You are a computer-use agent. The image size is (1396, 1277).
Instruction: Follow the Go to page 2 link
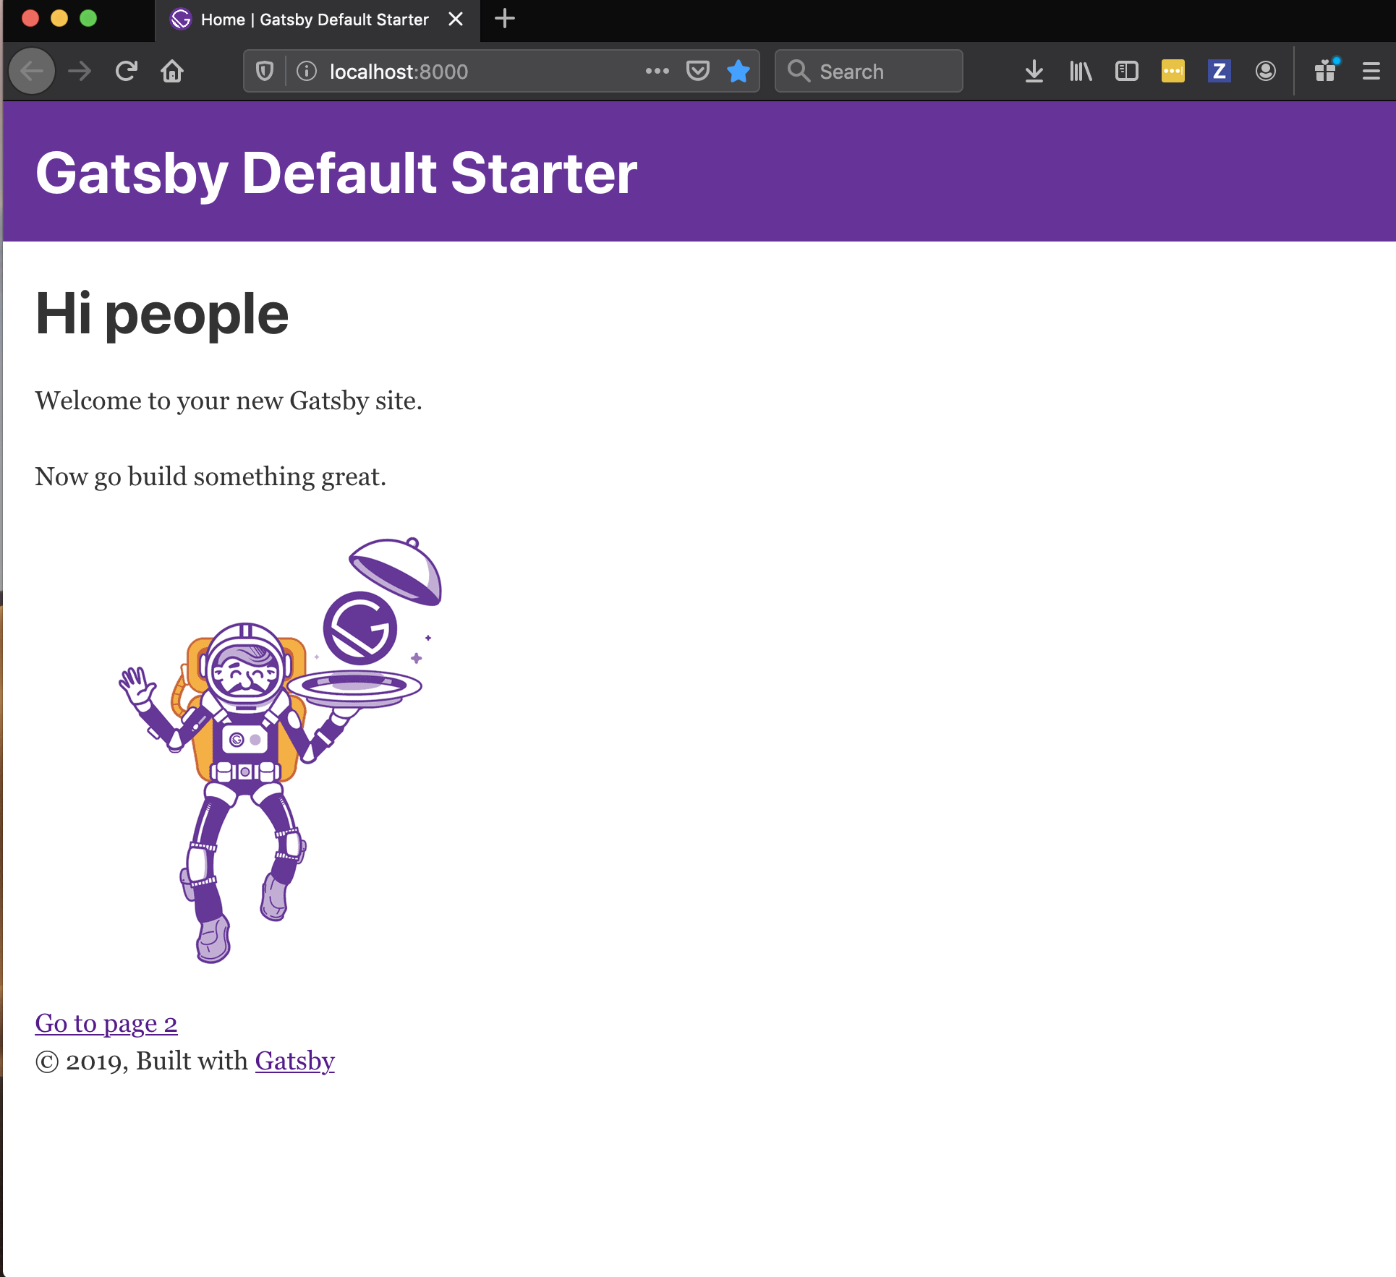[x=106, y=1023]
